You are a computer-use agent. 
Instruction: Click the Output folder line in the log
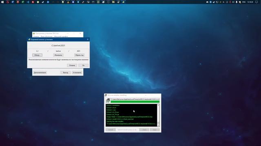[129, 117]
